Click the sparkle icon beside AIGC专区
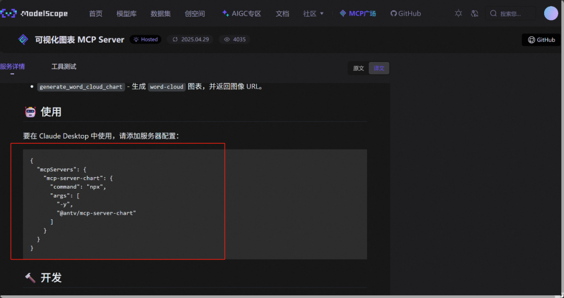This screenshot has width=564, height=298. 226,13
